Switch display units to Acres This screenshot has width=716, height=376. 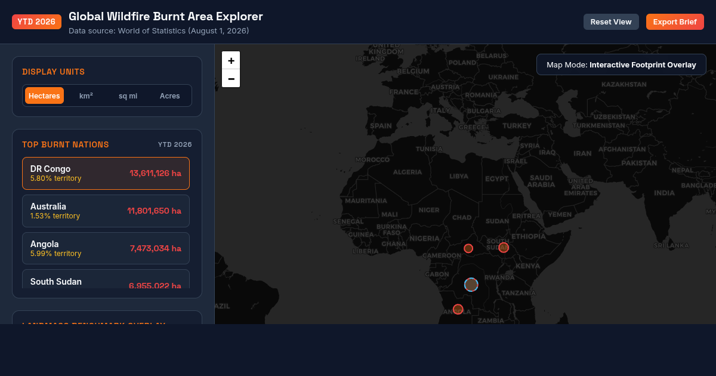point(169,95)
